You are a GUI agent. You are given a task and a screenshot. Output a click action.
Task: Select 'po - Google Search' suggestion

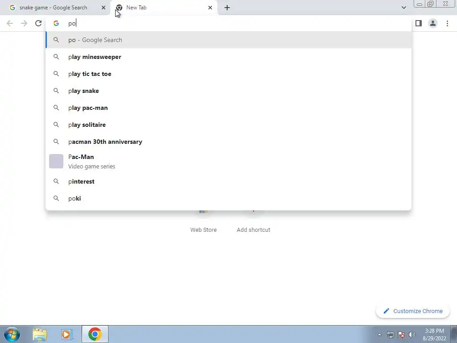pyautogui.click(x=228, y=40)
